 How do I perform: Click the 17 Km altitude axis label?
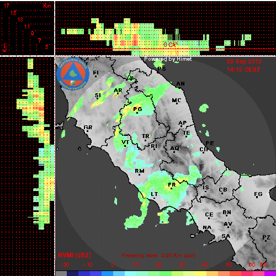coord(6,6)
